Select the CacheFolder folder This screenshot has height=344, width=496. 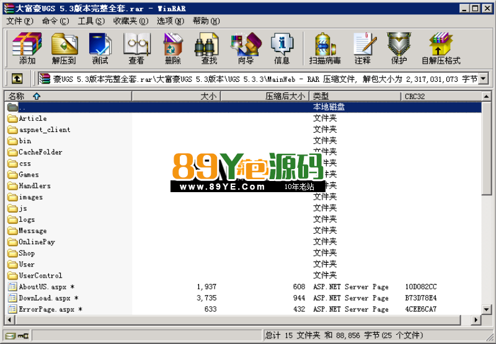[x=40, y=152]
